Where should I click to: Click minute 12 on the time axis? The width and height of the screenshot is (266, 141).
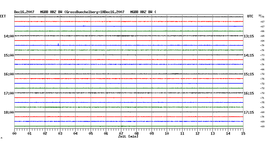(x=197, y=134)
